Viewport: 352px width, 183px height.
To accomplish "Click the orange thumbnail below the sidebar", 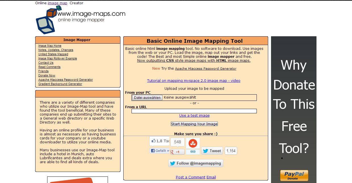I will pos(78,180).
